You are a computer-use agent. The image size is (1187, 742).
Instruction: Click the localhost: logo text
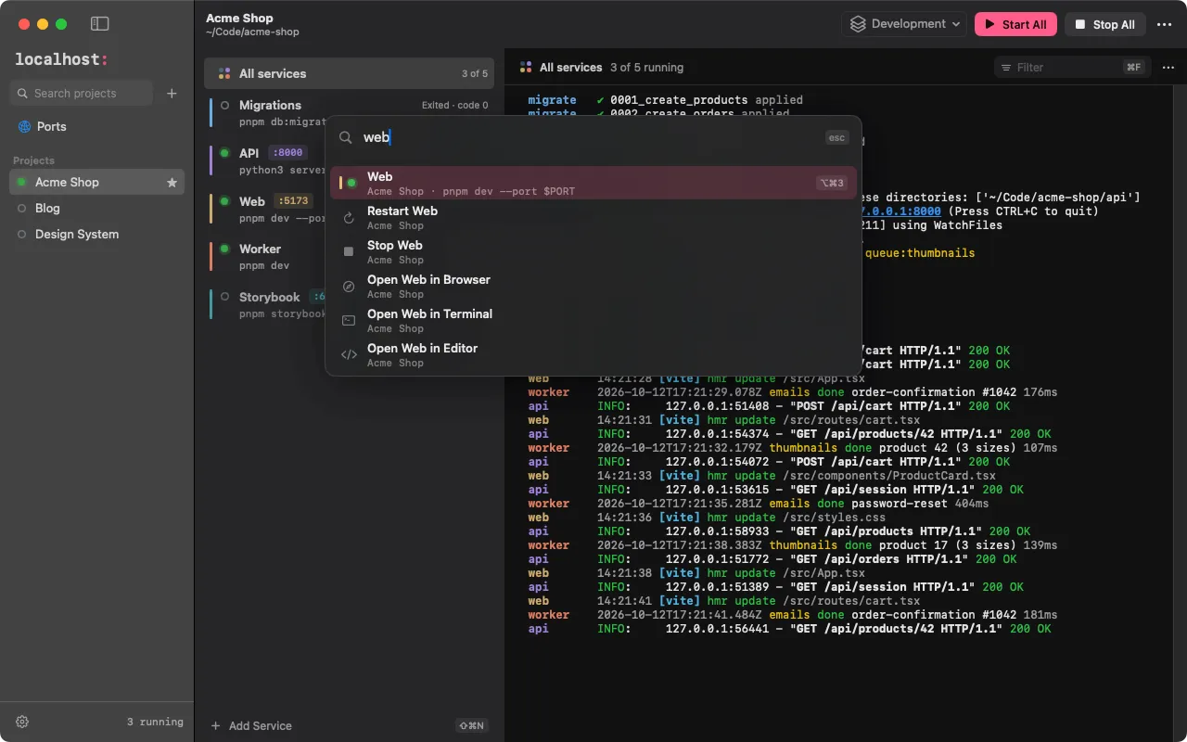point(61,59)
